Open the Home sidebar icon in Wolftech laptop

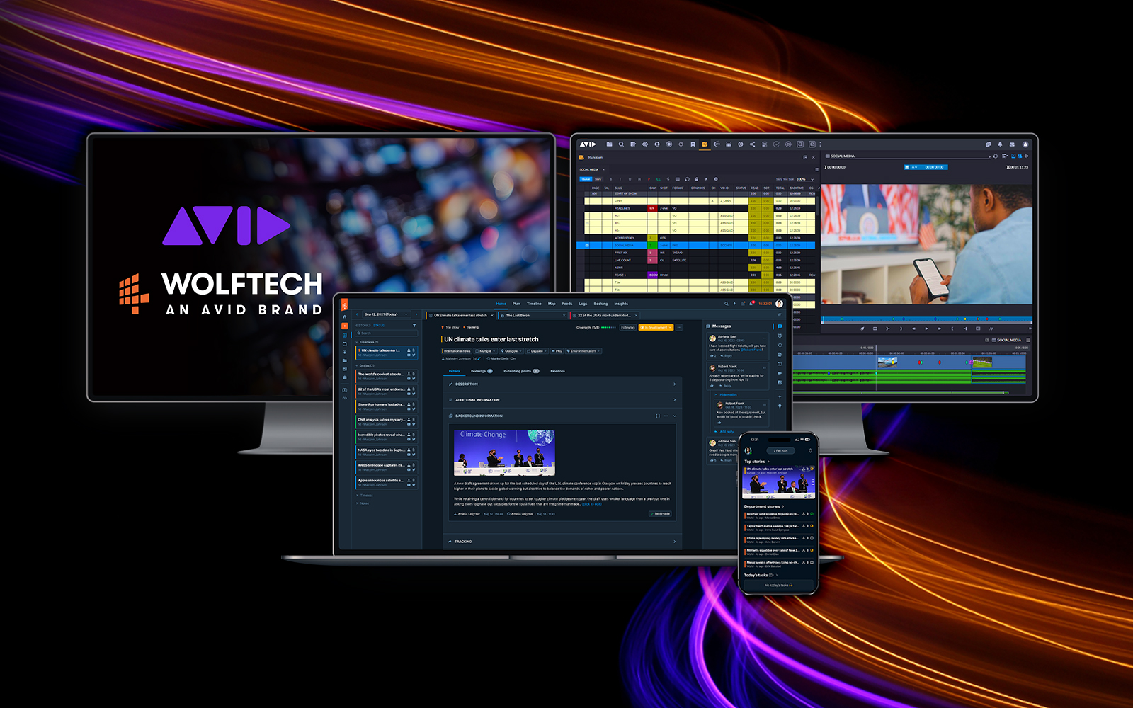pos(344,316)
